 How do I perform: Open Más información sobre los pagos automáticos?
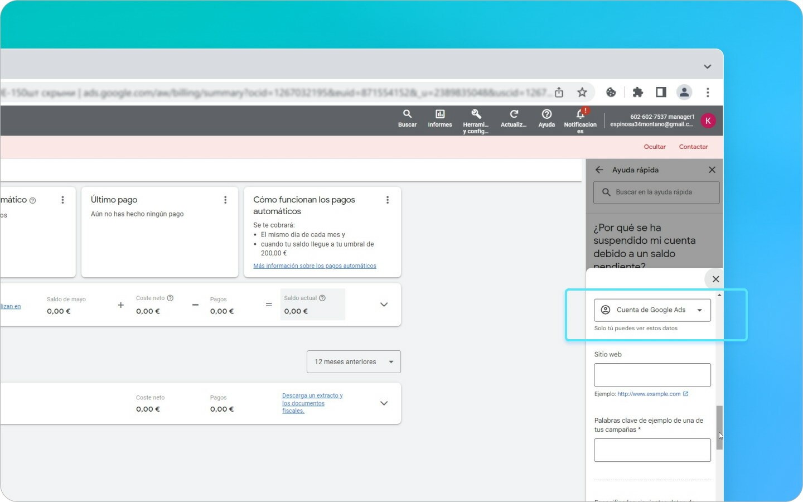(315, 266)
